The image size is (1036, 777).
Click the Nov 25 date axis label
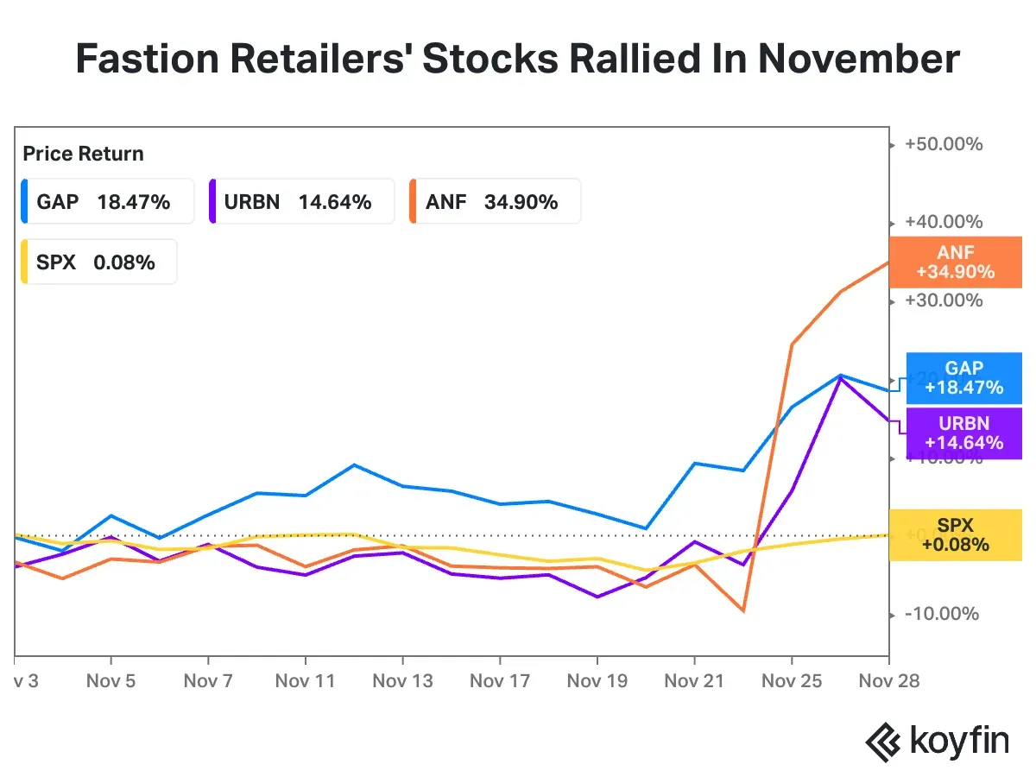point(792,680)
